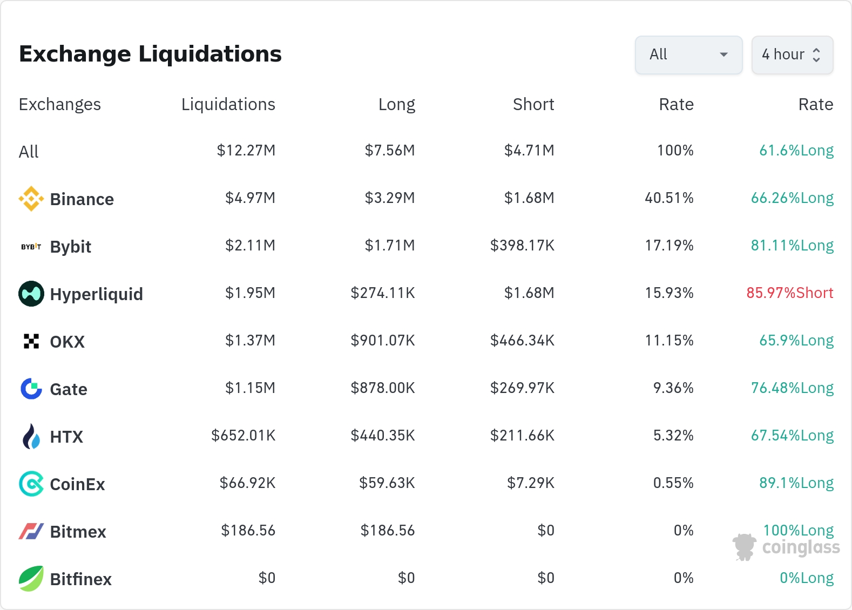Open the Binance exchange name link
This screenshot has width=852, height=610.
pyautogui.click(x=82, y=199)
